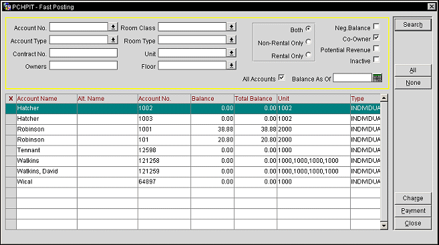Click the grid scrollbar down arrow
Viewport: 439px width, 245px height.
(x=384, y=225)
